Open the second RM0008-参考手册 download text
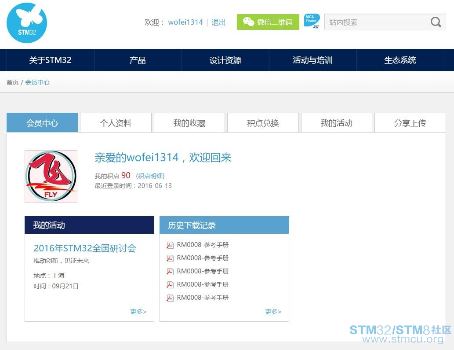 point(203,258)
